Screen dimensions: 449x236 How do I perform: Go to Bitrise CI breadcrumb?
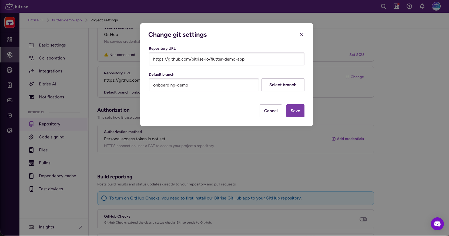coord(36,20)
